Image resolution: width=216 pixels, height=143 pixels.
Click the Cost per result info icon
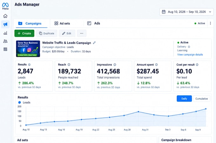coord(197,65)
